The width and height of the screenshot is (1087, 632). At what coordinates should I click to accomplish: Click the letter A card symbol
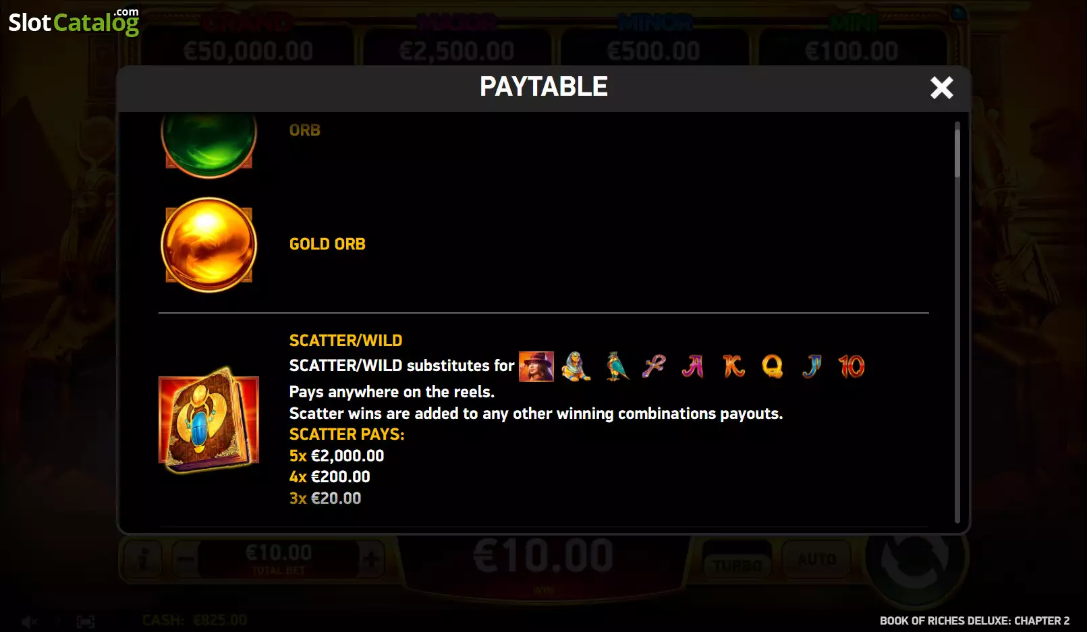pos(693,366)
